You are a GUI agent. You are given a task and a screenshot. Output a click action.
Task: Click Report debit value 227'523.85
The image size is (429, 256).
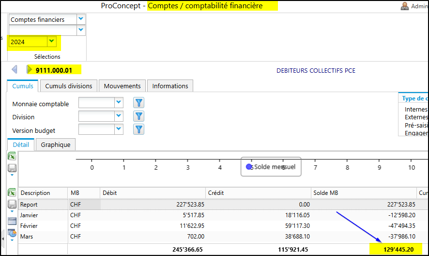[190, 205]
